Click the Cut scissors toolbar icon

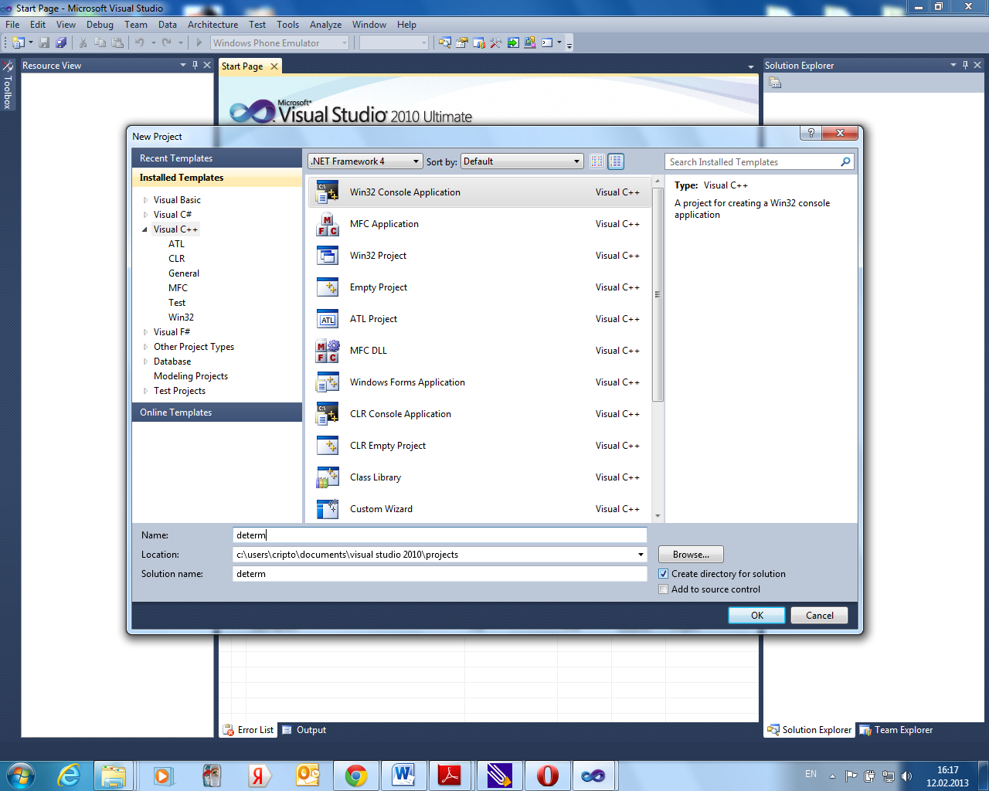83,43
